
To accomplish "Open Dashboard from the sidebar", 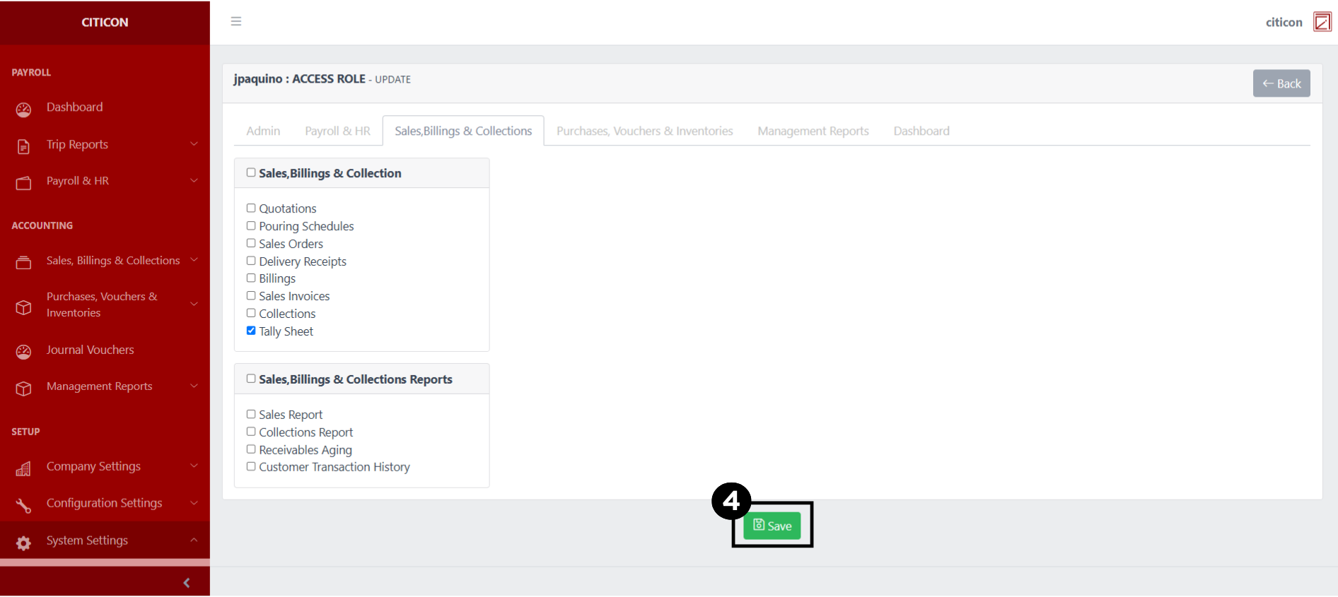I will [74, 107].
